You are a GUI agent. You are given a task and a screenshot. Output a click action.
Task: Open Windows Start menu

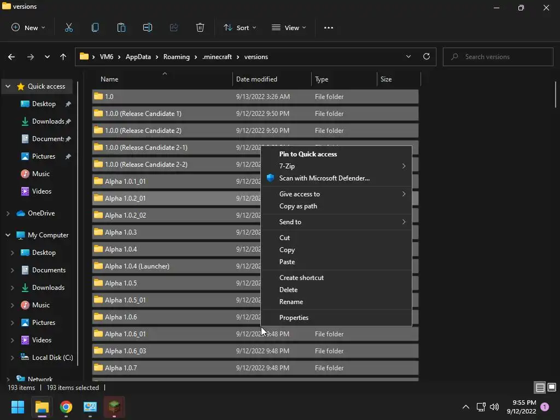[17, 407]
